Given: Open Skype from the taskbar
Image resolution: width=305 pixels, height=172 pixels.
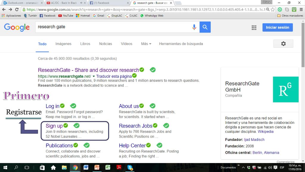Looking at the screenshot, I should pos(130,168).
